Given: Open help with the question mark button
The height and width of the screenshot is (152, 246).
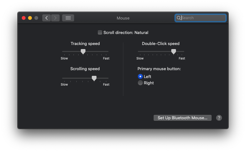Looking at the screenshot, I should click(x=219, y=118).
